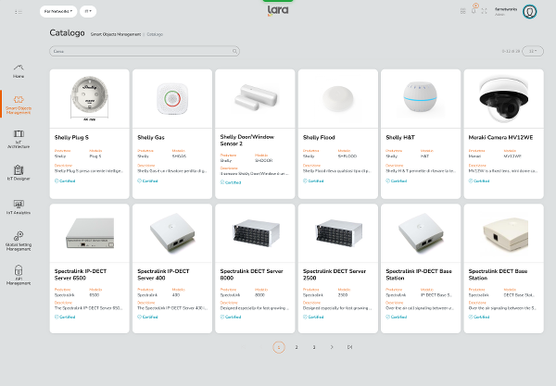Image resolution: width=556 pixels, height=386 pixels.
Task: Click the Catalogo page heading
Action: pos(67,33)
